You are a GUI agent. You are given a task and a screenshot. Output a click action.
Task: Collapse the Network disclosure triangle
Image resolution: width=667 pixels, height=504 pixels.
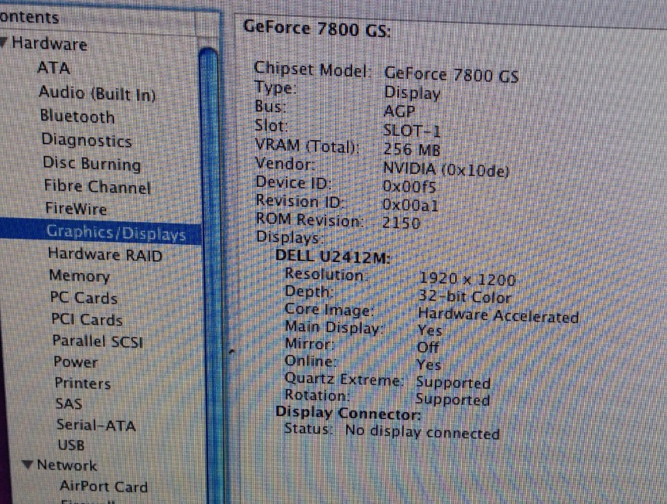tap(28, 464)
